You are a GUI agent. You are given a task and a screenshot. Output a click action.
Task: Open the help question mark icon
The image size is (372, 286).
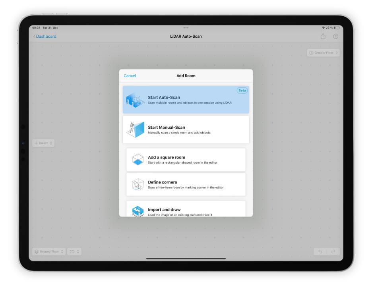point(336,37)
